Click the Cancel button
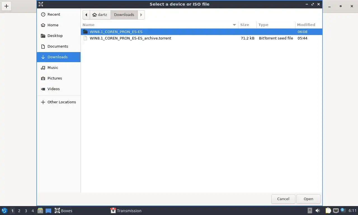 point(283,199)
